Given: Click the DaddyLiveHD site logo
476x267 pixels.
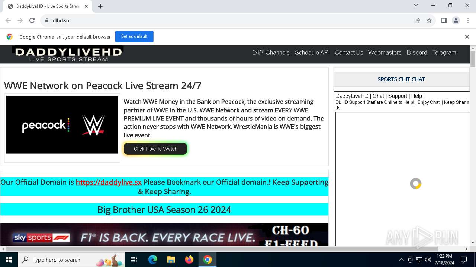Looking at the screenshot, I should pos(68,54).
